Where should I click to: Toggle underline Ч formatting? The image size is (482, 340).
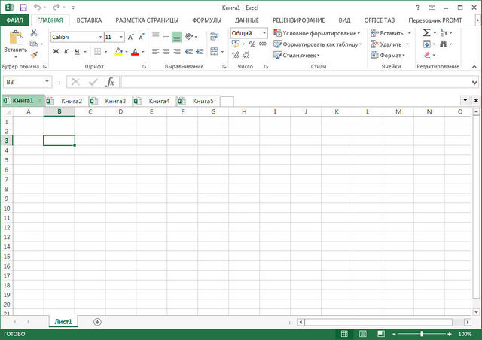pos(77,51)
